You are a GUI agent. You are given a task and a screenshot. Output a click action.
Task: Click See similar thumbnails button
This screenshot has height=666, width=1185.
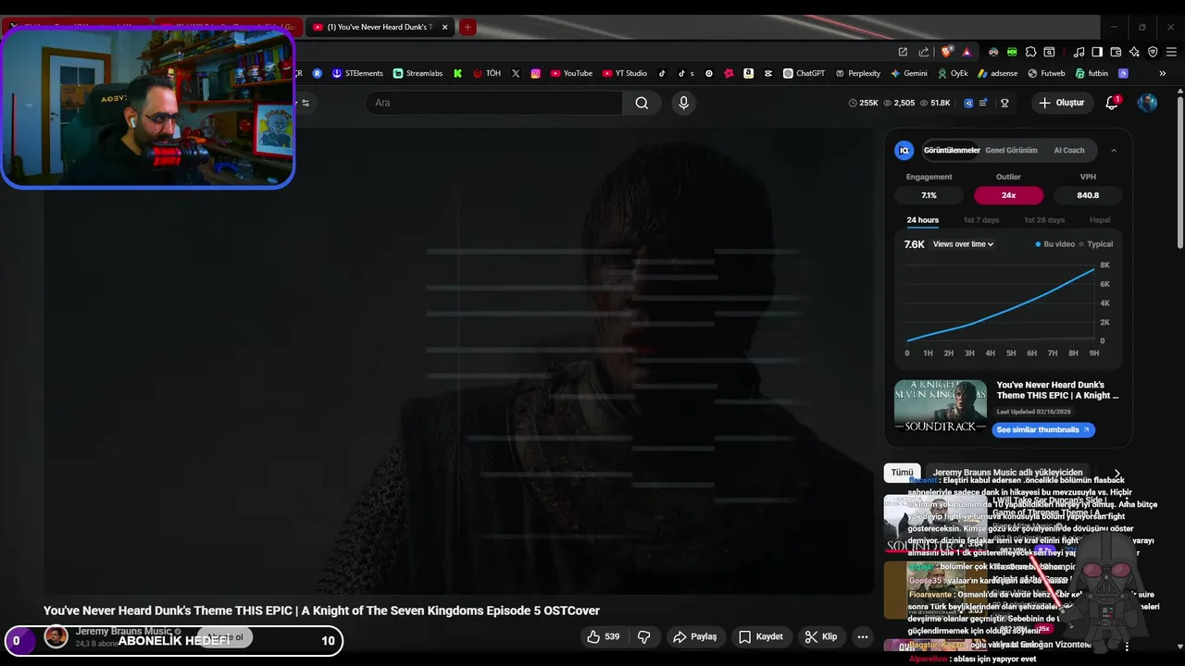(1043, 430)
